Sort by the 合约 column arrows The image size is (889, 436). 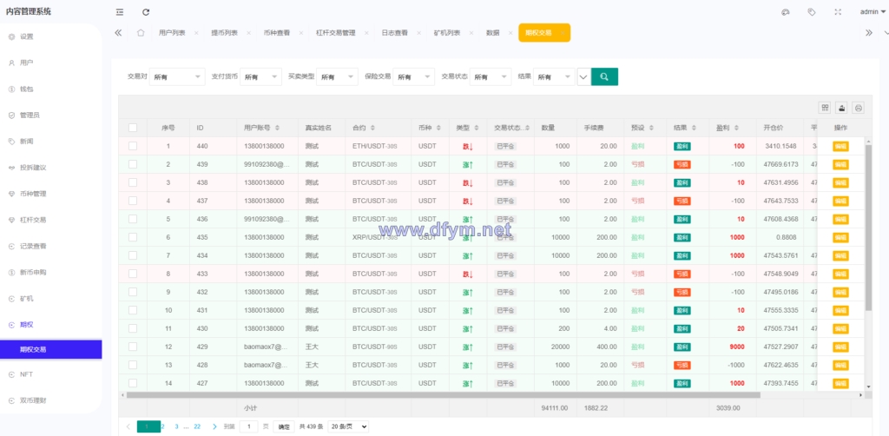pyautogui.click(x=372, y=129)
